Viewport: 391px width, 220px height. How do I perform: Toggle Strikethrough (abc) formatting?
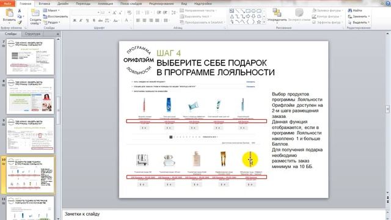(100, 20)
